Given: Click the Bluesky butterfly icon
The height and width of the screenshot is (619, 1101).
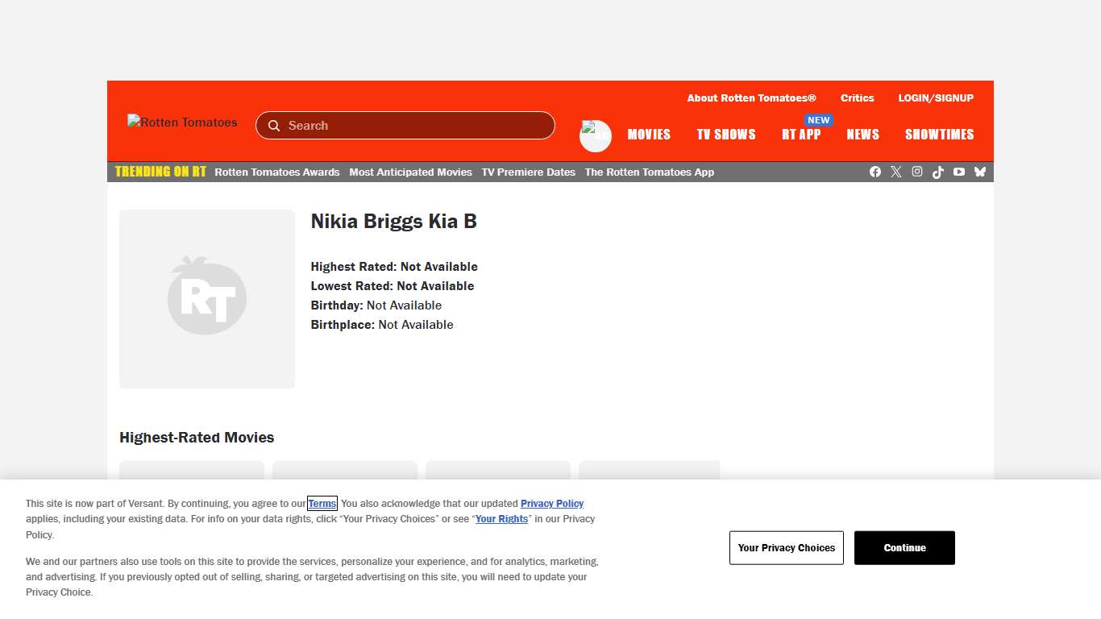Looking at the screenshot, I should [x=980, y=172].
